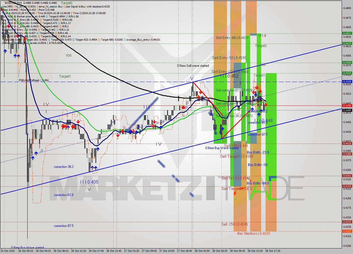Click the 'I I I 0.452' wave label
The image size is (353, 254).
click(x=229, y=76)
